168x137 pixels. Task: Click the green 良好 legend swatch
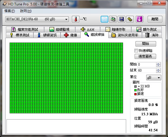135,90
